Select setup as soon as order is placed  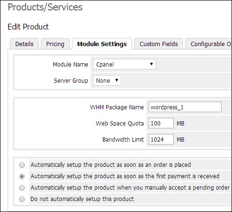tap(22, 165)
